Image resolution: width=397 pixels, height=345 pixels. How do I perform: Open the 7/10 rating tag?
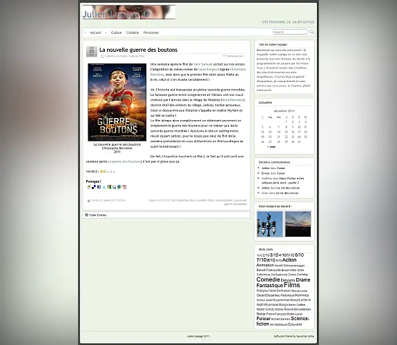(262, 260)
